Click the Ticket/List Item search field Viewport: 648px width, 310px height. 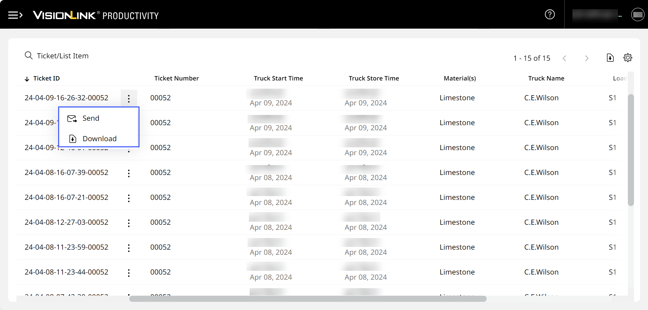63,56
